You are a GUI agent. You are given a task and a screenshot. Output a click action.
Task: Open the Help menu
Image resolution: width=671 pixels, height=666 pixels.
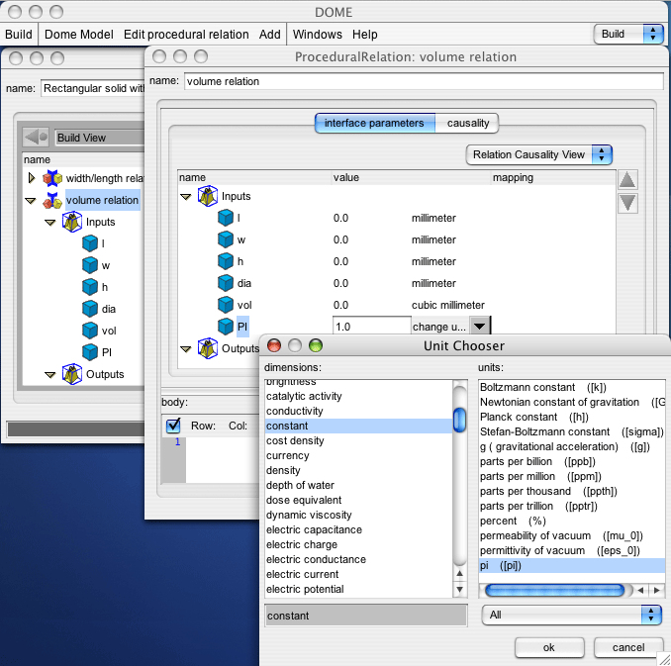pyautogui.click(x=364, y=35)
